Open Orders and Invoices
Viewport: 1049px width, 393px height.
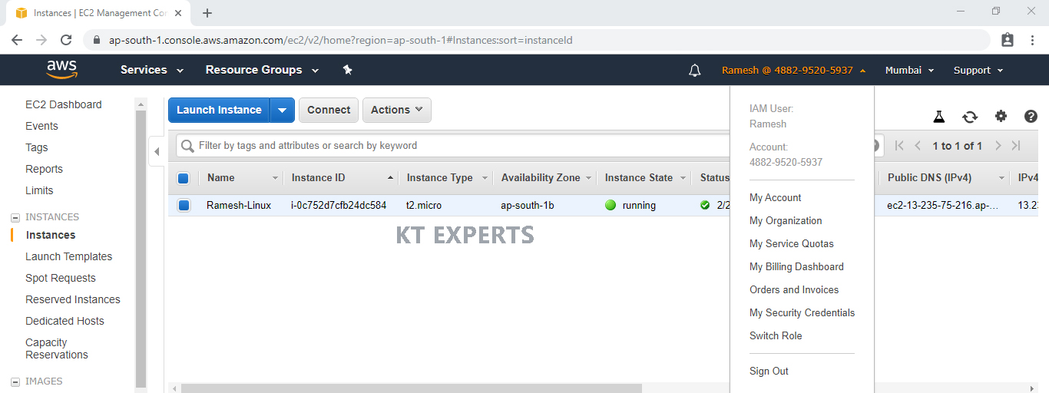794,289
